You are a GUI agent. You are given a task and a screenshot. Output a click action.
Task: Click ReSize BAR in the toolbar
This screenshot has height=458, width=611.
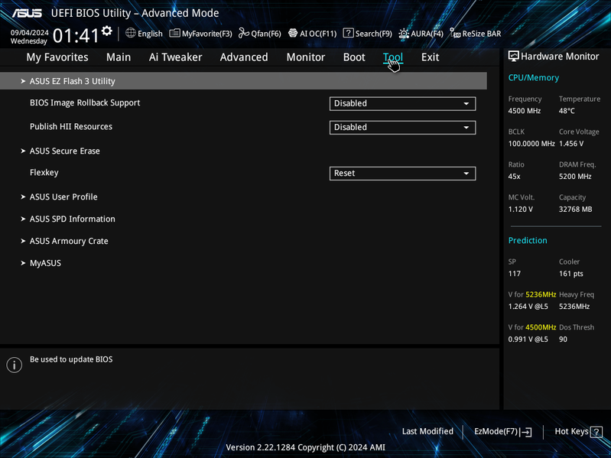476,34
